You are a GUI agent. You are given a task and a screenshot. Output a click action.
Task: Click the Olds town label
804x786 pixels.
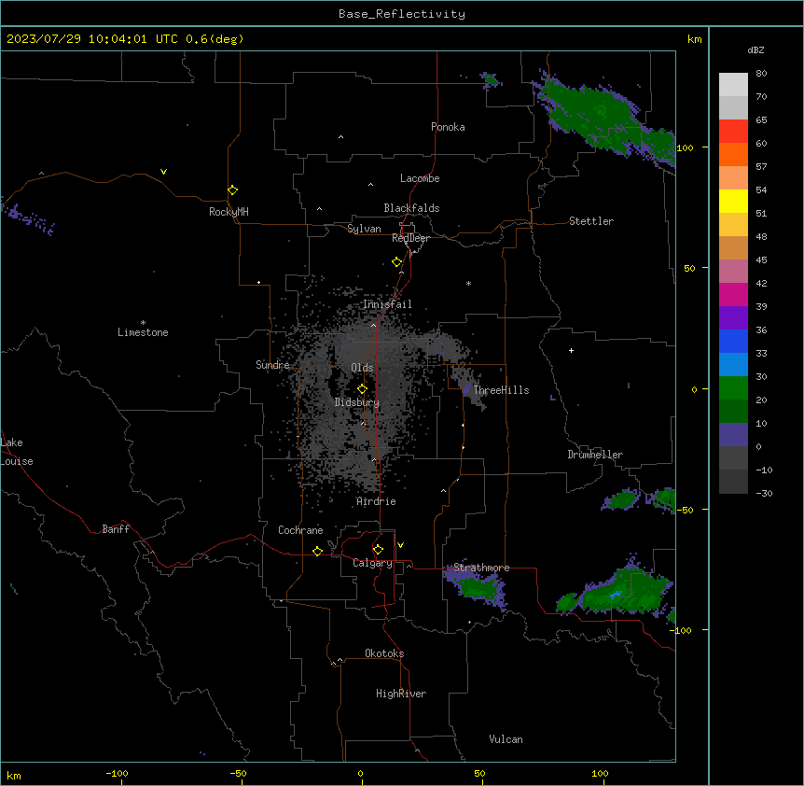pyautogui.click(x=362, y=368)
